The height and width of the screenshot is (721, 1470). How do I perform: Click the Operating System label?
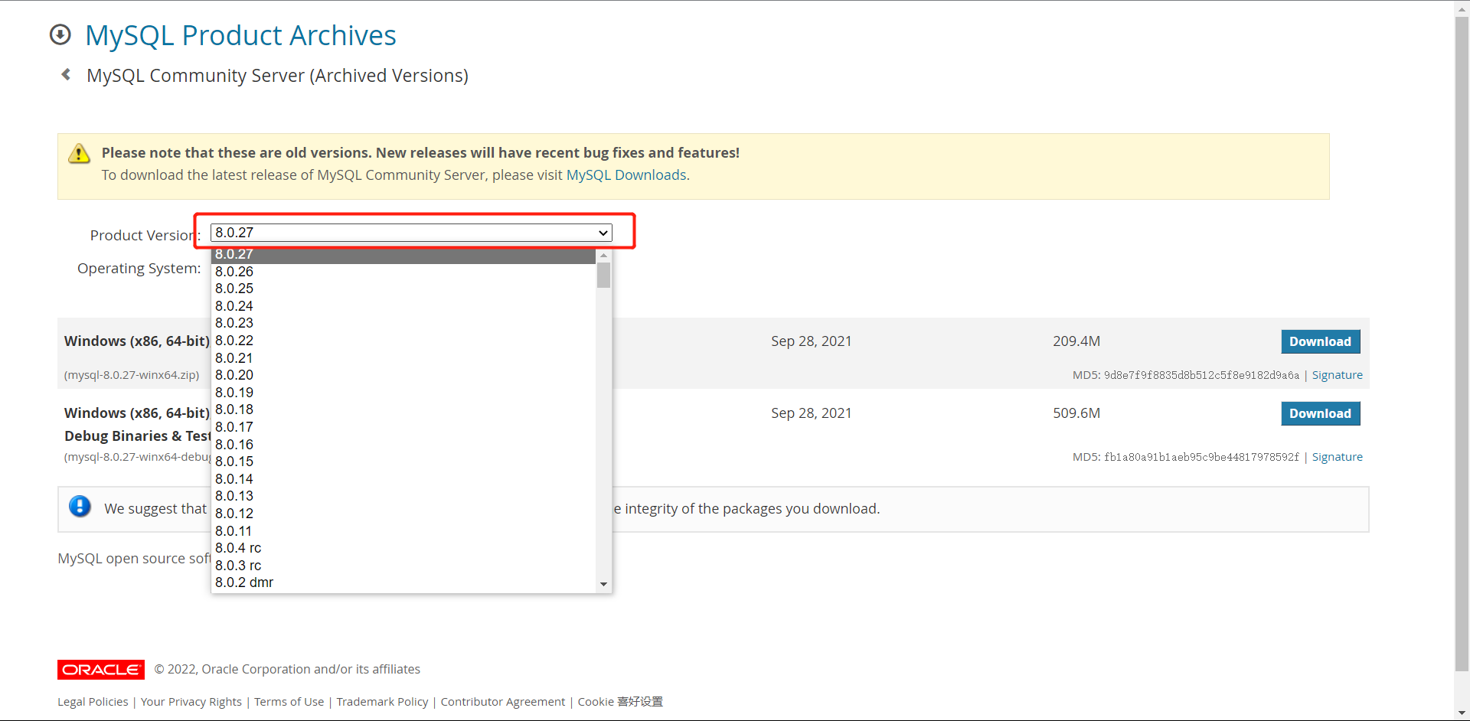coord(139,269)
